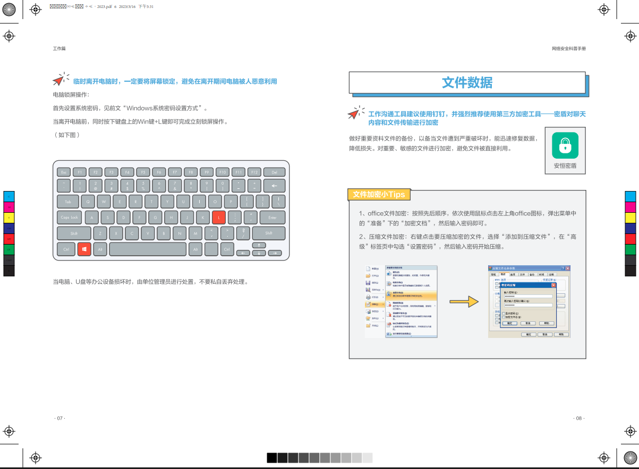The image size is (639, 469).
Task: Toggle the first checkbox under RTF 选项
Action: pos(496,284)
